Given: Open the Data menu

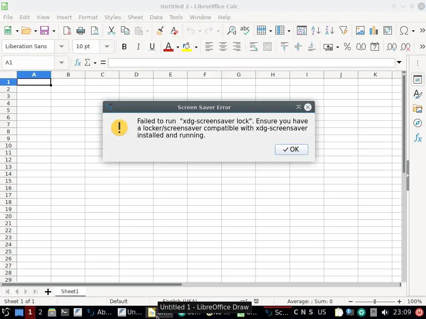Looking at the screenshot, I should [156, 17].
